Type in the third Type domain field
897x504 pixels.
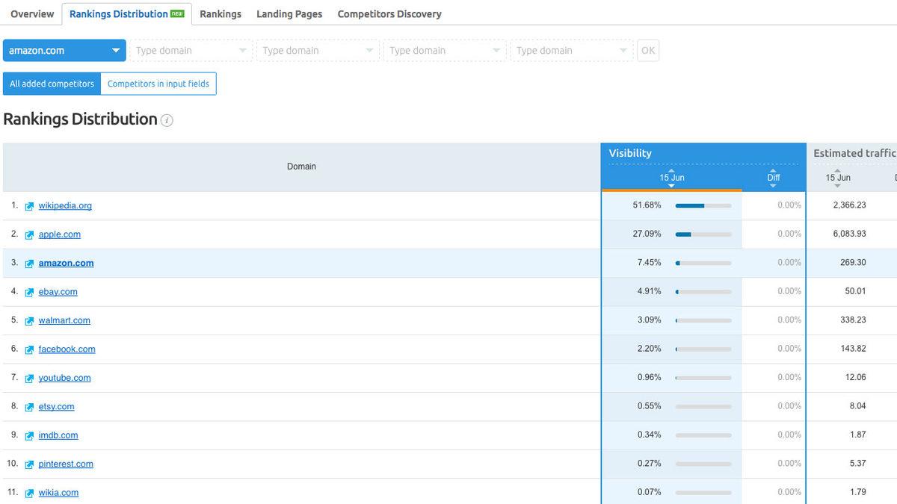point(437,51)
